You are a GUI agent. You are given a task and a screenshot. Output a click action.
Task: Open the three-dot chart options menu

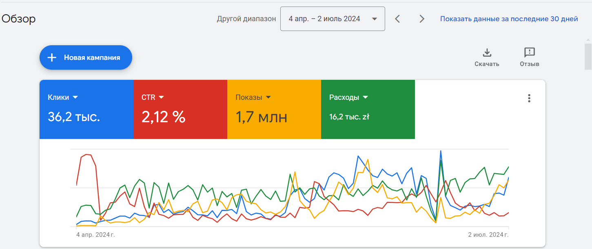click(529, 98)
